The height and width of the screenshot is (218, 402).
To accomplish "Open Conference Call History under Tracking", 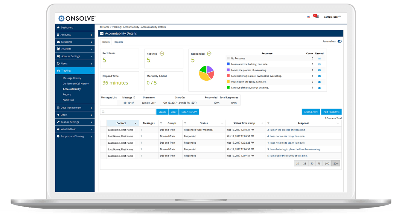I will 76,84.
